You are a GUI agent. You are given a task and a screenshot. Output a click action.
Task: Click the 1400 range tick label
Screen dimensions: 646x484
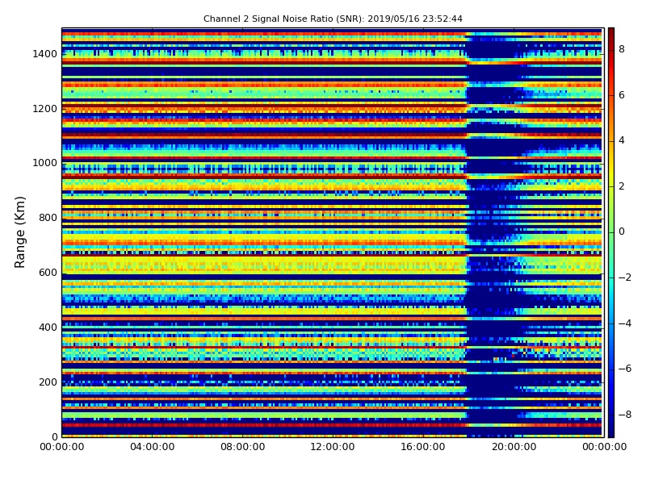[45, 54]
